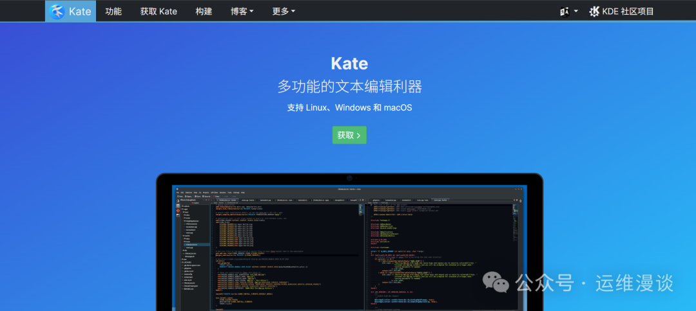Expand the 博客 dropdown menu
The width and height of the screenshot is (696, 311).
point(242,11)
